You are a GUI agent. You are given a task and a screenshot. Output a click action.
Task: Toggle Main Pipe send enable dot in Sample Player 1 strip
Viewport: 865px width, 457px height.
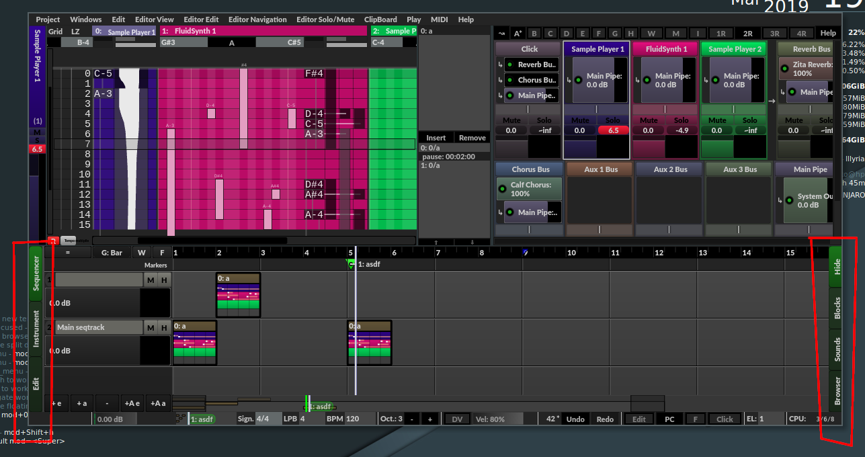[x=578, y=80]
